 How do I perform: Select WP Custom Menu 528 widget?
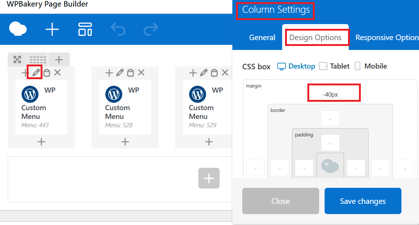click(125, 107)
